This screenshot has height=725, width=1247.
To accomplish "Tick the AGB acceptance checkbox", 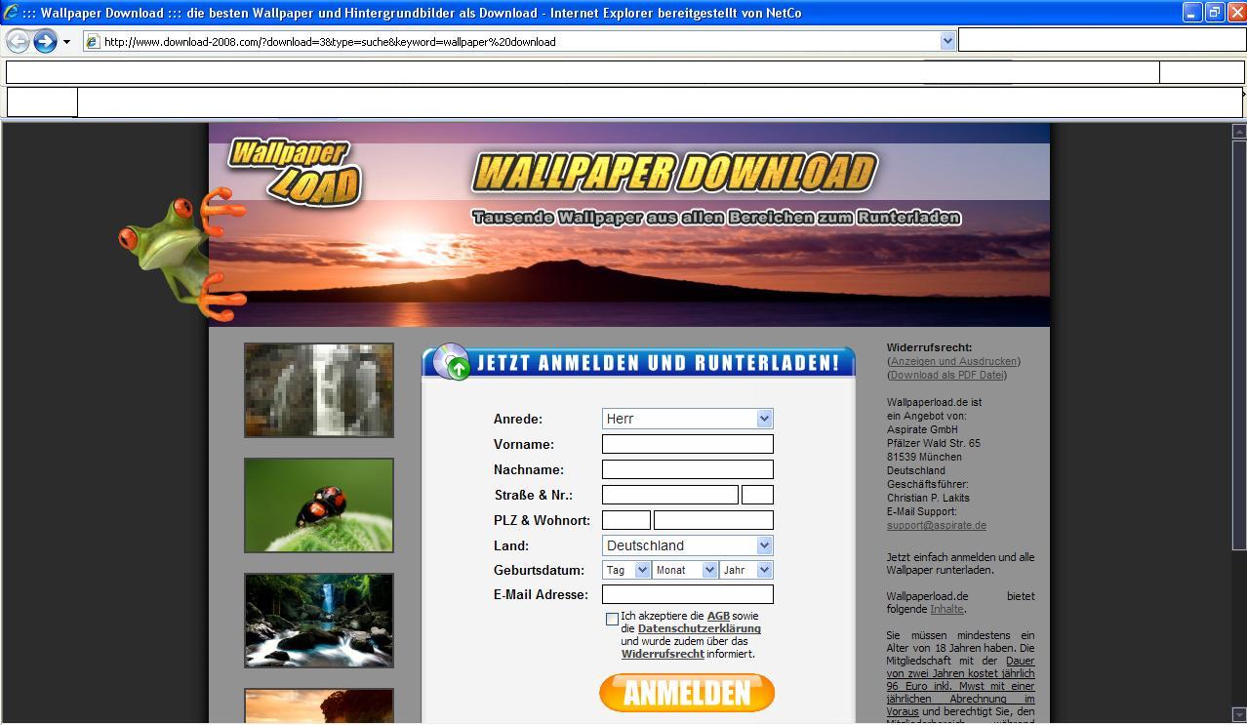I will (x=612, y=619).
